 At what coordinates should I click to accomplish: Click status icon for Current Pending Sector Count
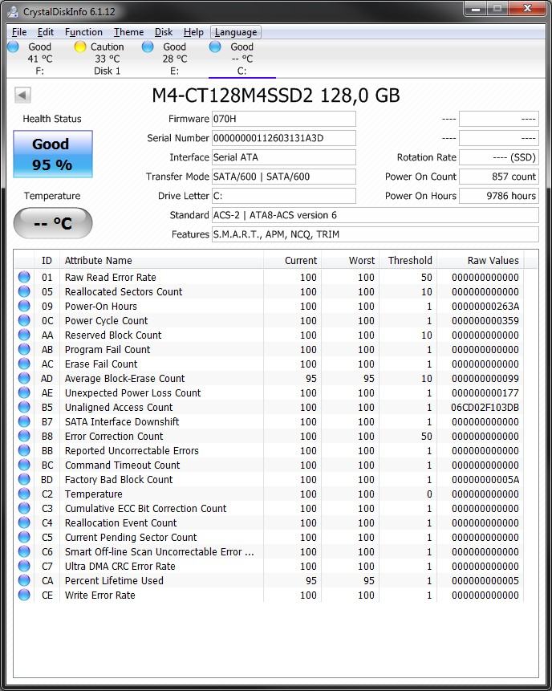(x=24, y=537)
